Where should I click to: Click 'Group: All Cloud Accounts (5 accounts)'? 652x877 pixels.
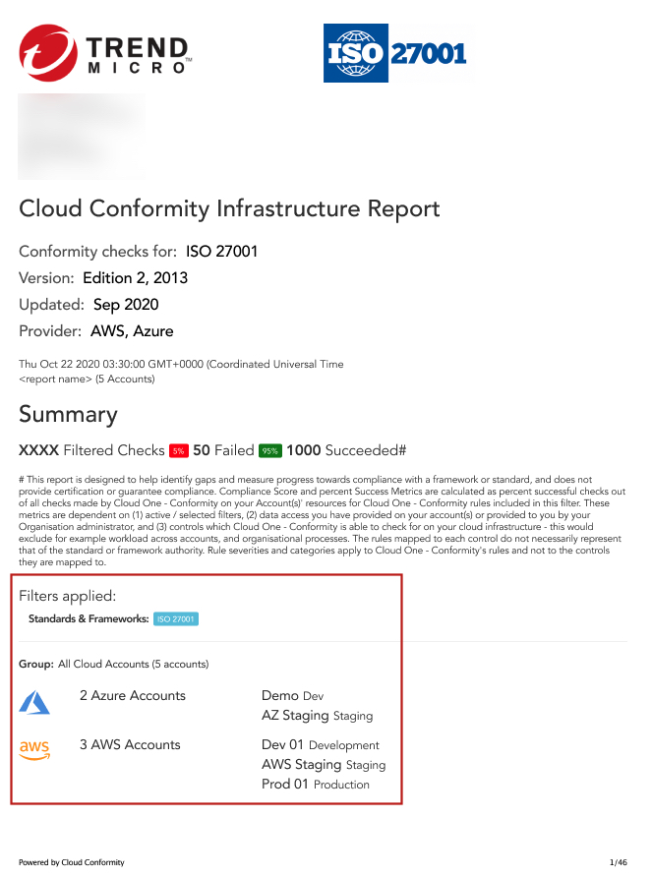pos(114,664)
